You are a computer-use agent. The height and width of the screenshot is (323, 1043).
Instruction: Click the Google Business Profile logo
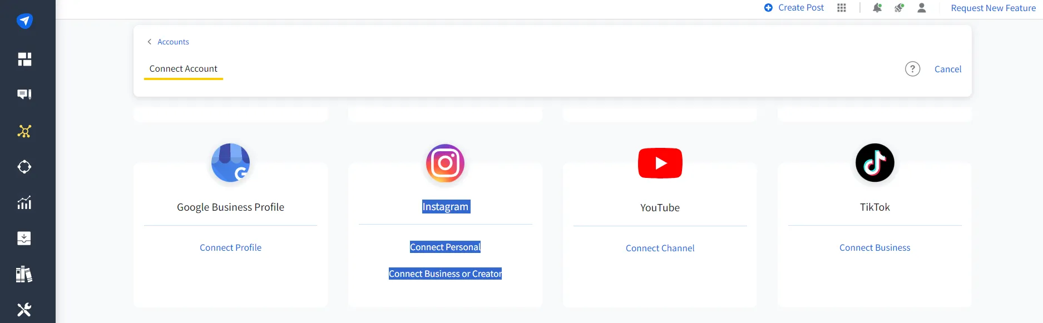231,163
